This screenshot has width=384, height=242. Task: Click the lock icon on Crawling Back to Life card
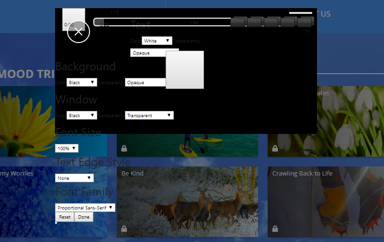point(275,229)
